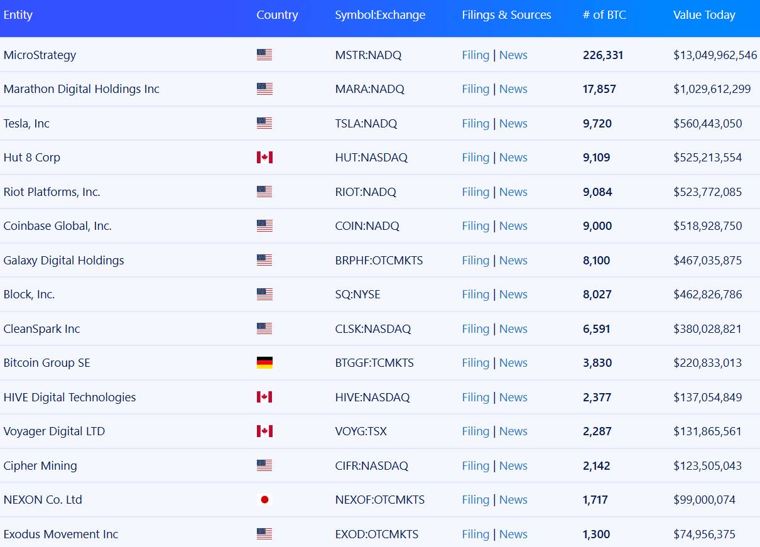View News for Marathon Digital Holdings
This screenshot has width=760, height=547.
click(513, 89)
